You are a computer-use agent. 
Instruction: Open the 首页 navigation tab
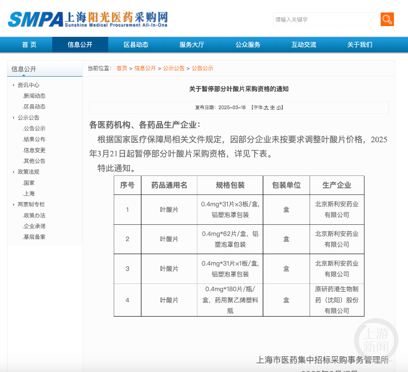29,45
